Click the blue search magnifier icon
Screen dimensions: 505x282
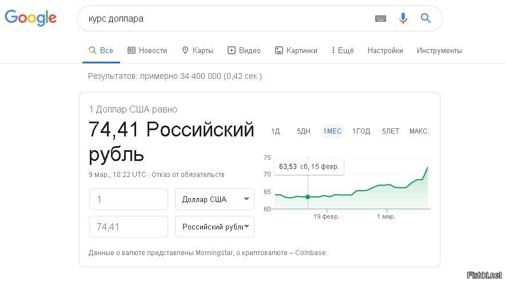point(426,18)
